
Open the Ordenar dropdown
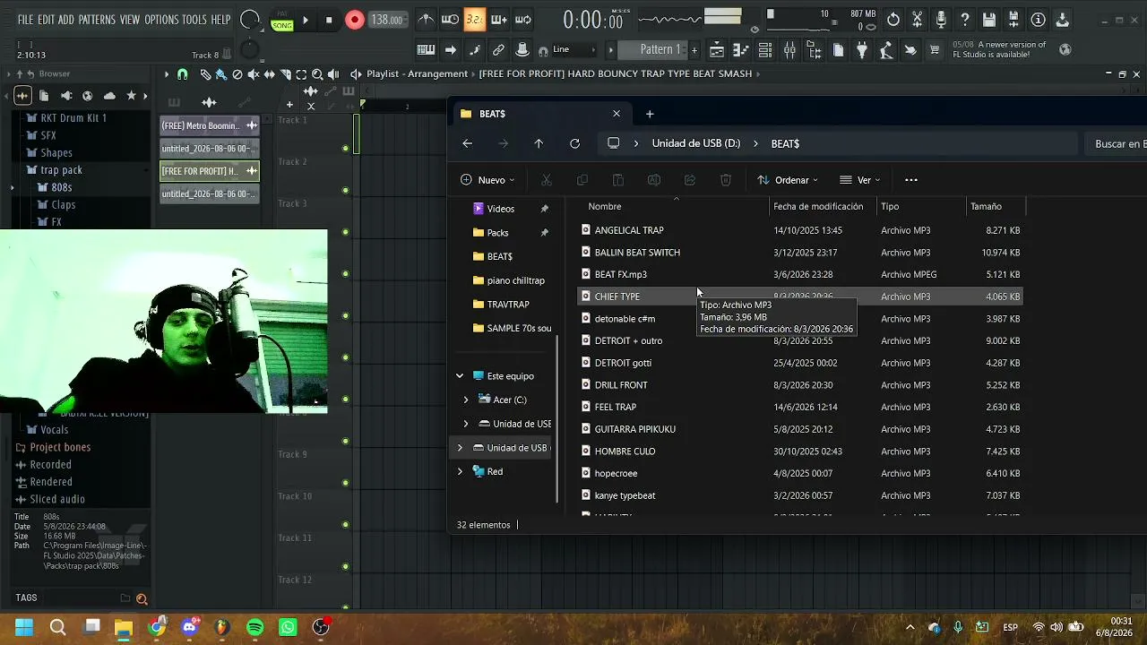787,180
